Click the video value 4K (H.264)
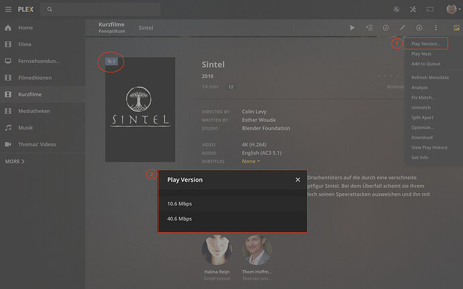This screenshot has width=463, height=289. point(254,145)
